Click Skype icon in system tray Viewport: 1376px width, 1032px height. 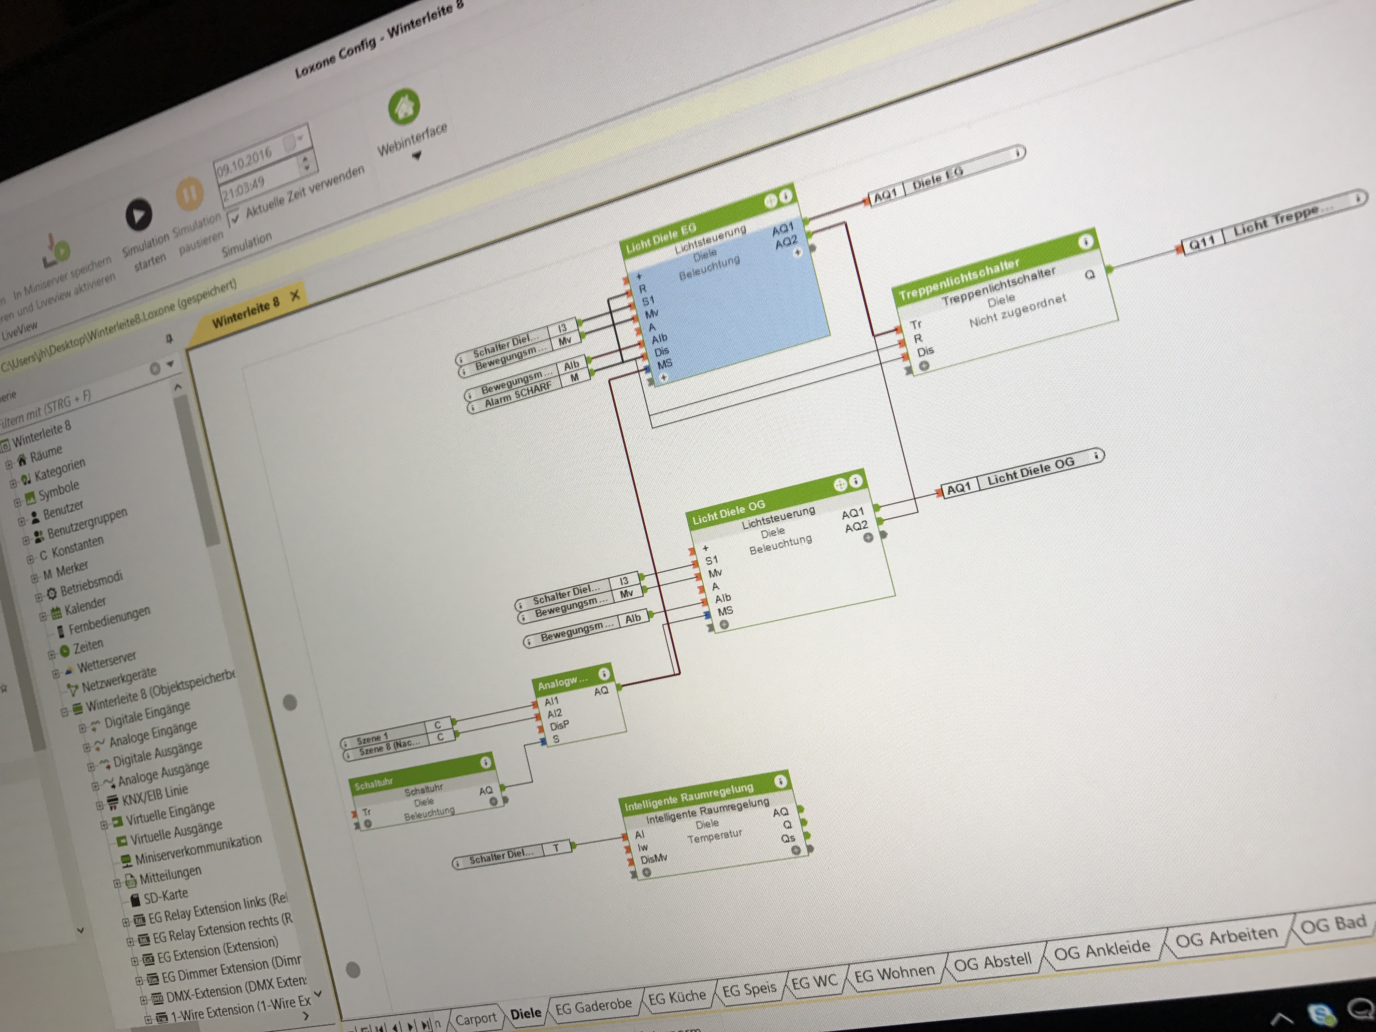1321,1015
